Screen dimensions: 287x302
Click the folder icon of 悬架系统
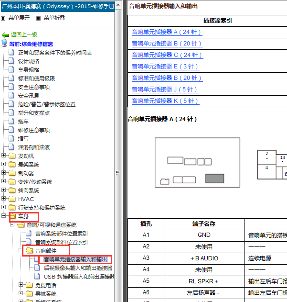tap(12, 164)
